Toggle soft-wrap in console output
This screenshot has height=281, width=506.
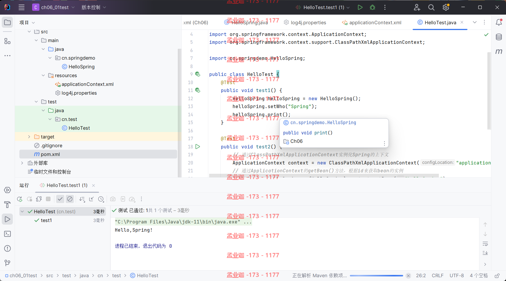(x=485, y=244)
